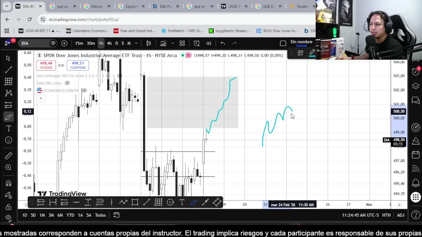
Task: Open the HTH trading hours session menu
Action: pos(386,215)
